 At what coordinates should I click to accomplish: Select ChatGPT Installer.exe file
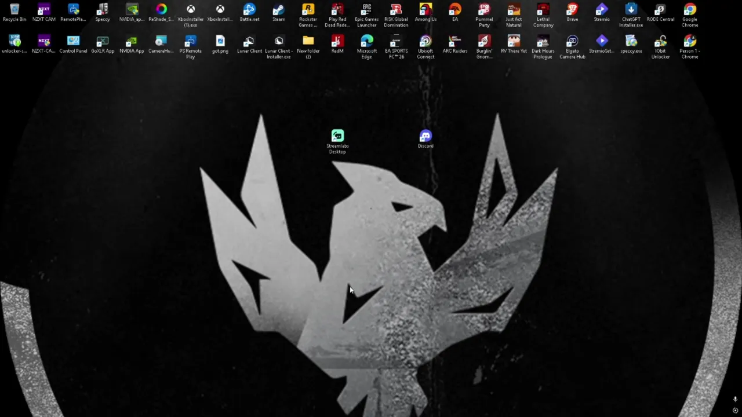(631, 16)
